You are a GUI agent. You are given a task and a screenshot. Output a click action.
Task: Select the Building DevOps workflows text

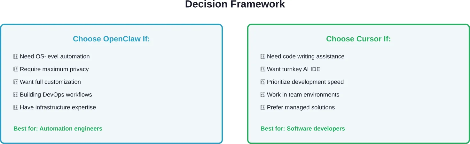(56, 95)
